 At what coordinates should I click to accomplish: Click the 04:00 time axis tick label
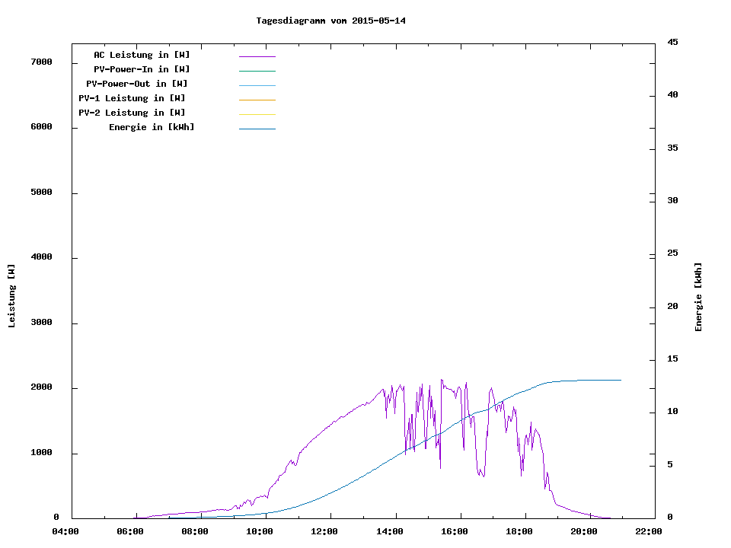click(x=65, y=531)
